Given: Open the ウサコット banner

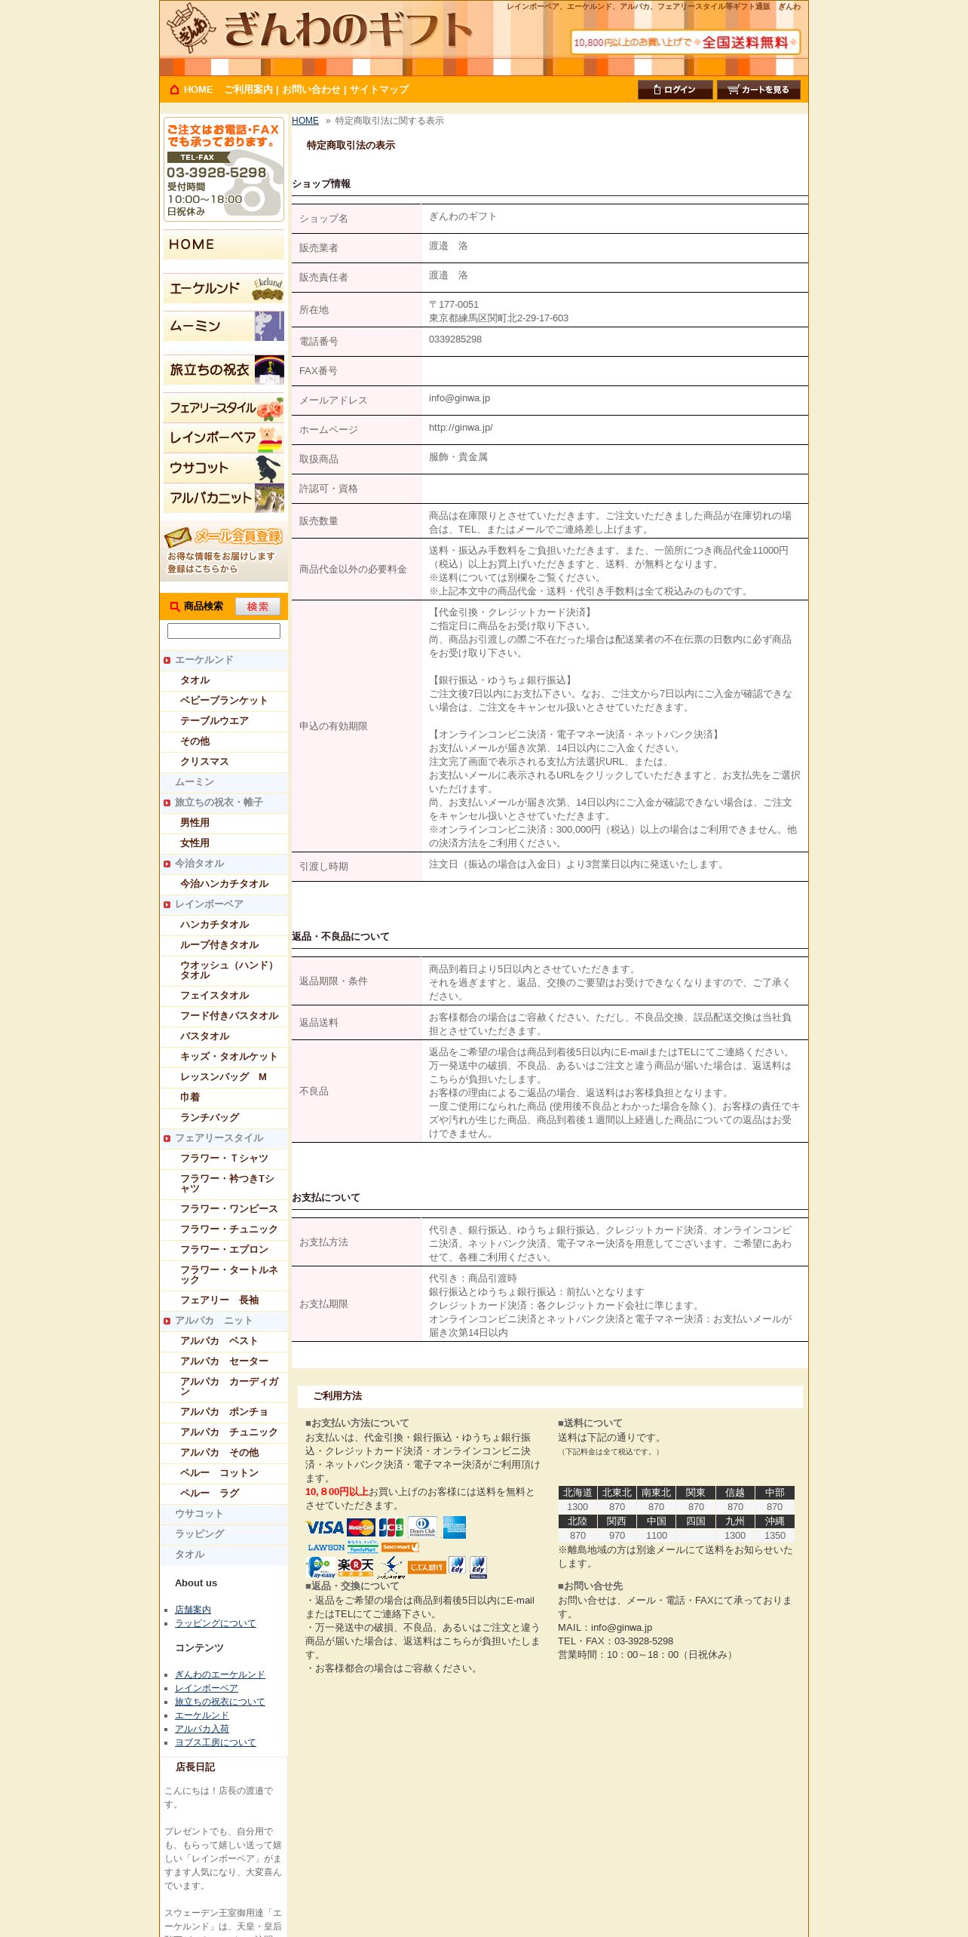Looking at the screenshot, I should [x=224, y=468].
